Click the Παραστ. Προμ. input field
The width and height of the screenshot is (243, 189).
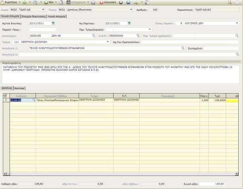pos(43,30)
